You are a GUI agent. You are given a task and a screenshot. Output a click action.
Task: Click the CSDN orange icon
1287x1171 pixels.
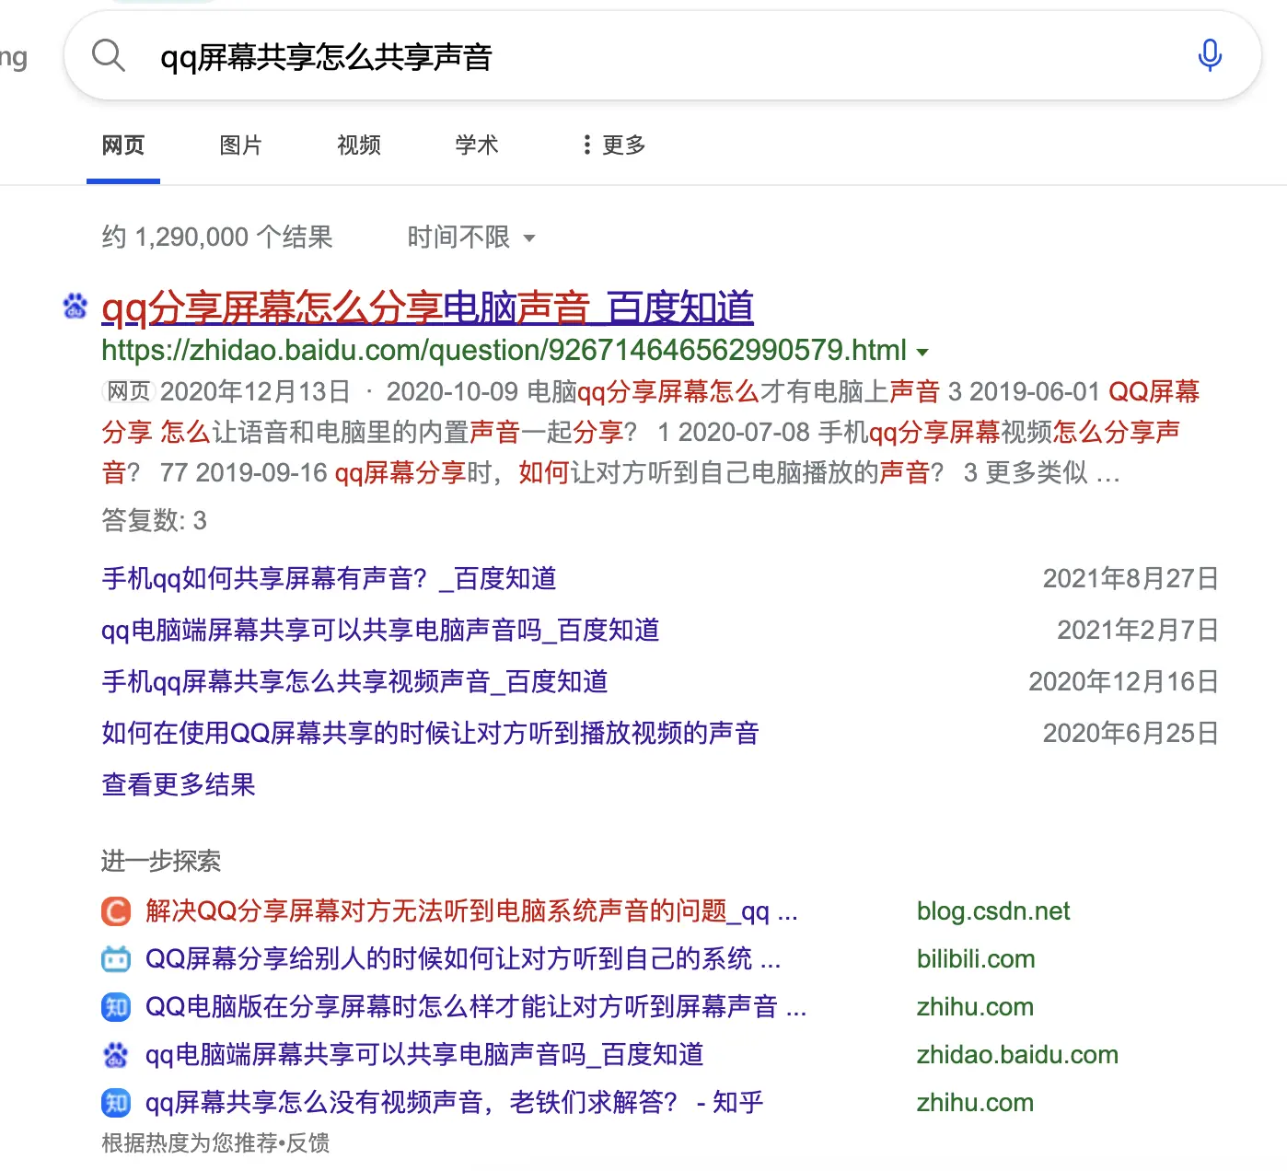(x=116, y=911)
